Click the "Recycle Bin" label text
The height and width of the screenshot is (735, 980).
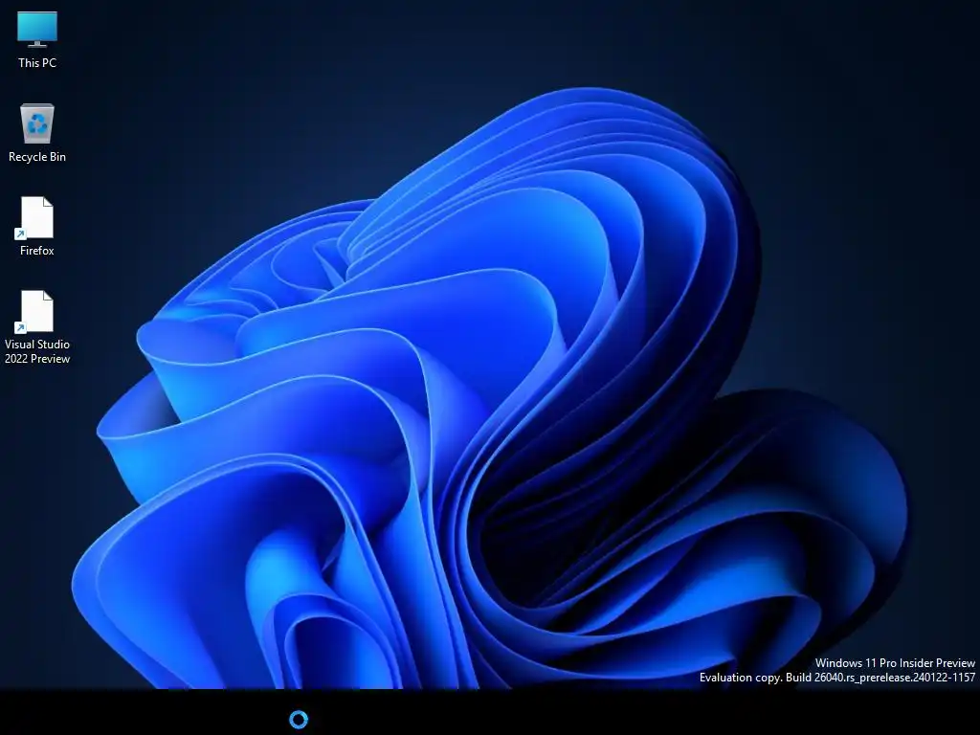[37, 157]
